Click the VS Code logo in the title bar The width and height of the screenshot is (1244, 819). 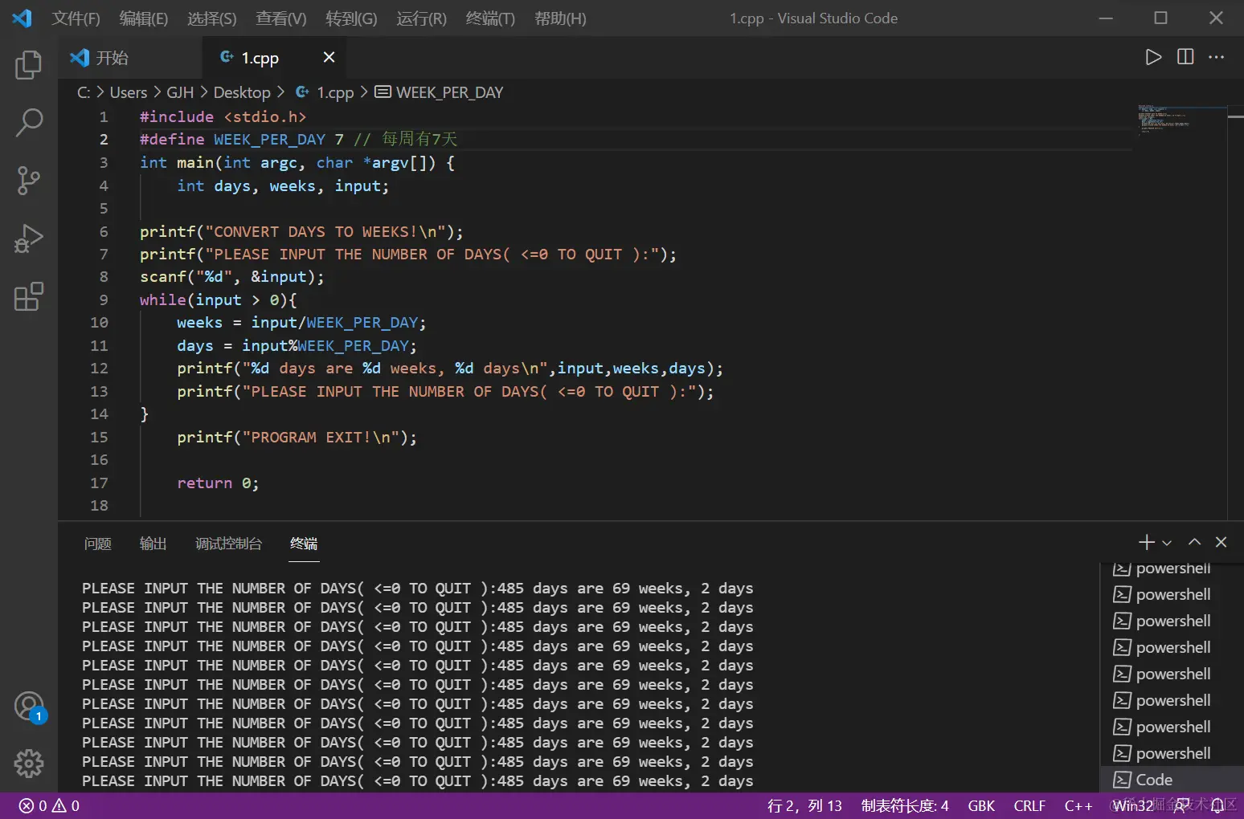pyautogui.click(x=23, y=18)
